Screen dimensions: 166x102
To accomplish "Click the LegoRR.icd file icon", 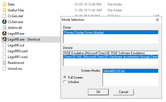I will (4, 45).
